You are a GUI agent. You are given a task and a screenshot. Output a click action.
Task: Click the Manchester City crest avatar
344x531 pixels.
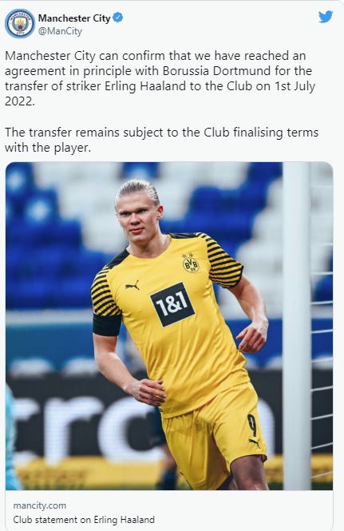coord(20,24)
